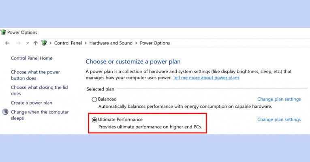Select the Ultimate Performance radio button

click(94, 120)
